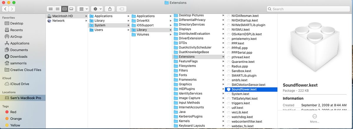Switch to list view
Image resolution: width=353 pixels, height=129 pixels.
click(58, 9)
